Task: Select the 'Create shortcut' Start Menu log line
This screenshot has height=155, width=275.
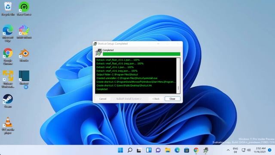Action: pos(136,82)
